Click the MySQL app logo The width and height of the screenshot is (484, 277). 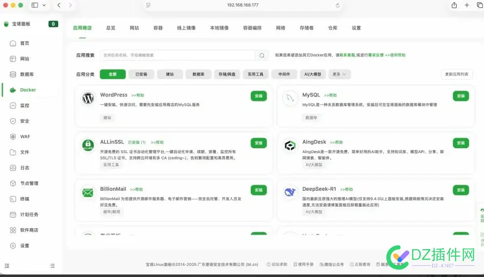[x=290, y=99]
